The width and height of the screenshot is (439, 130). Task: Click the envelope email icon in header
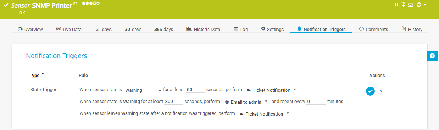click(x=411, y=5)
